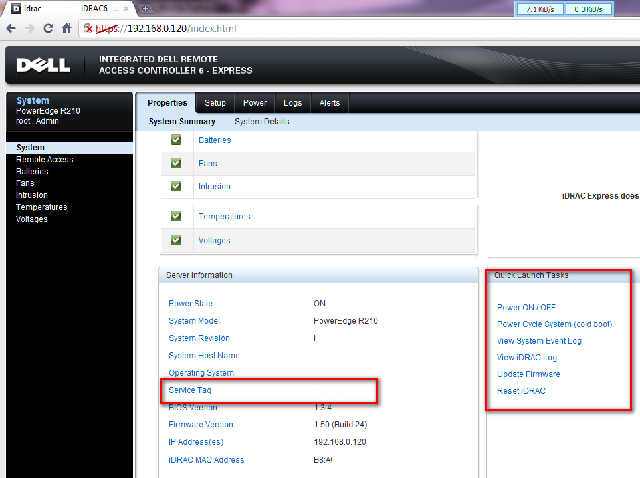The height and width of the screenshot is (478, 640).
Task: Close the iDRAC6 browser tab
Action: (126, 9)
